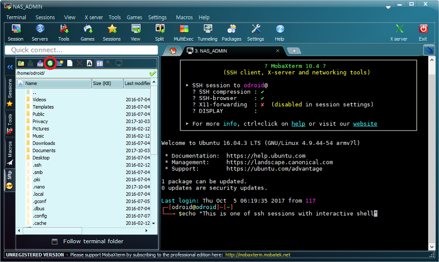Open the Tunneling tool

[207, 33]
